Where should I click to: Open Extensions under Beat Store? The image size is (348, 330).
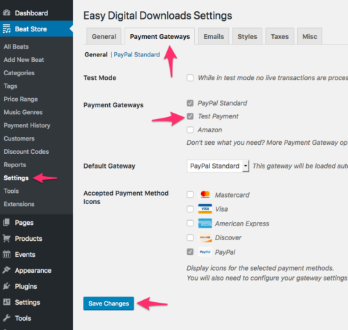19,204
